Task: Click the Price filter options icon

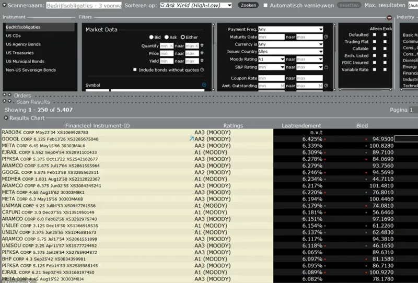Action: click(202, 53)
